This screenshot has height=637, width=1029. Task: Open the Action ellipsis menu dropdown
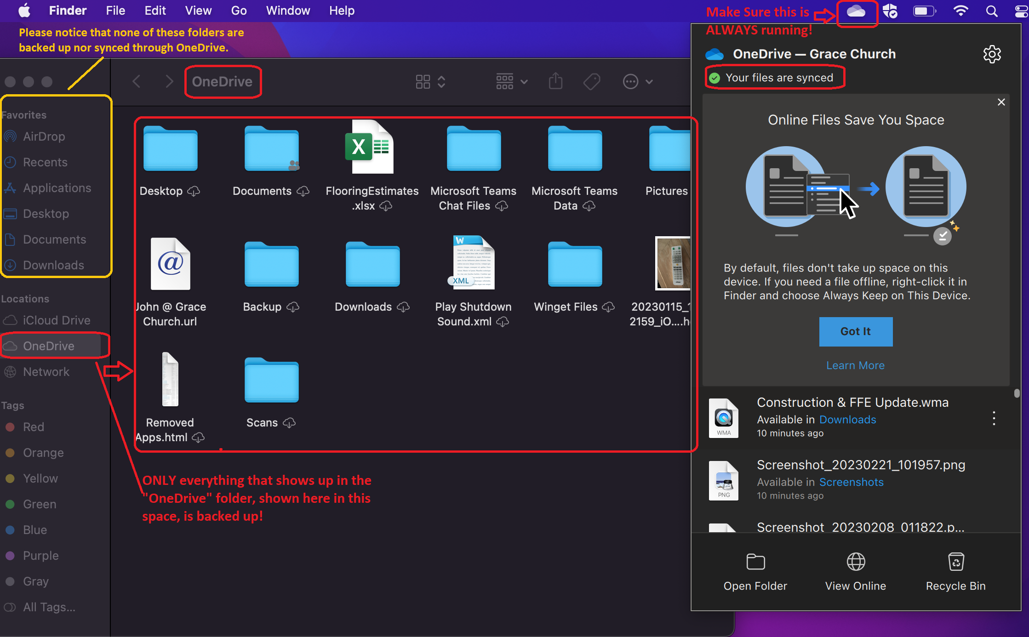(638, 82)
